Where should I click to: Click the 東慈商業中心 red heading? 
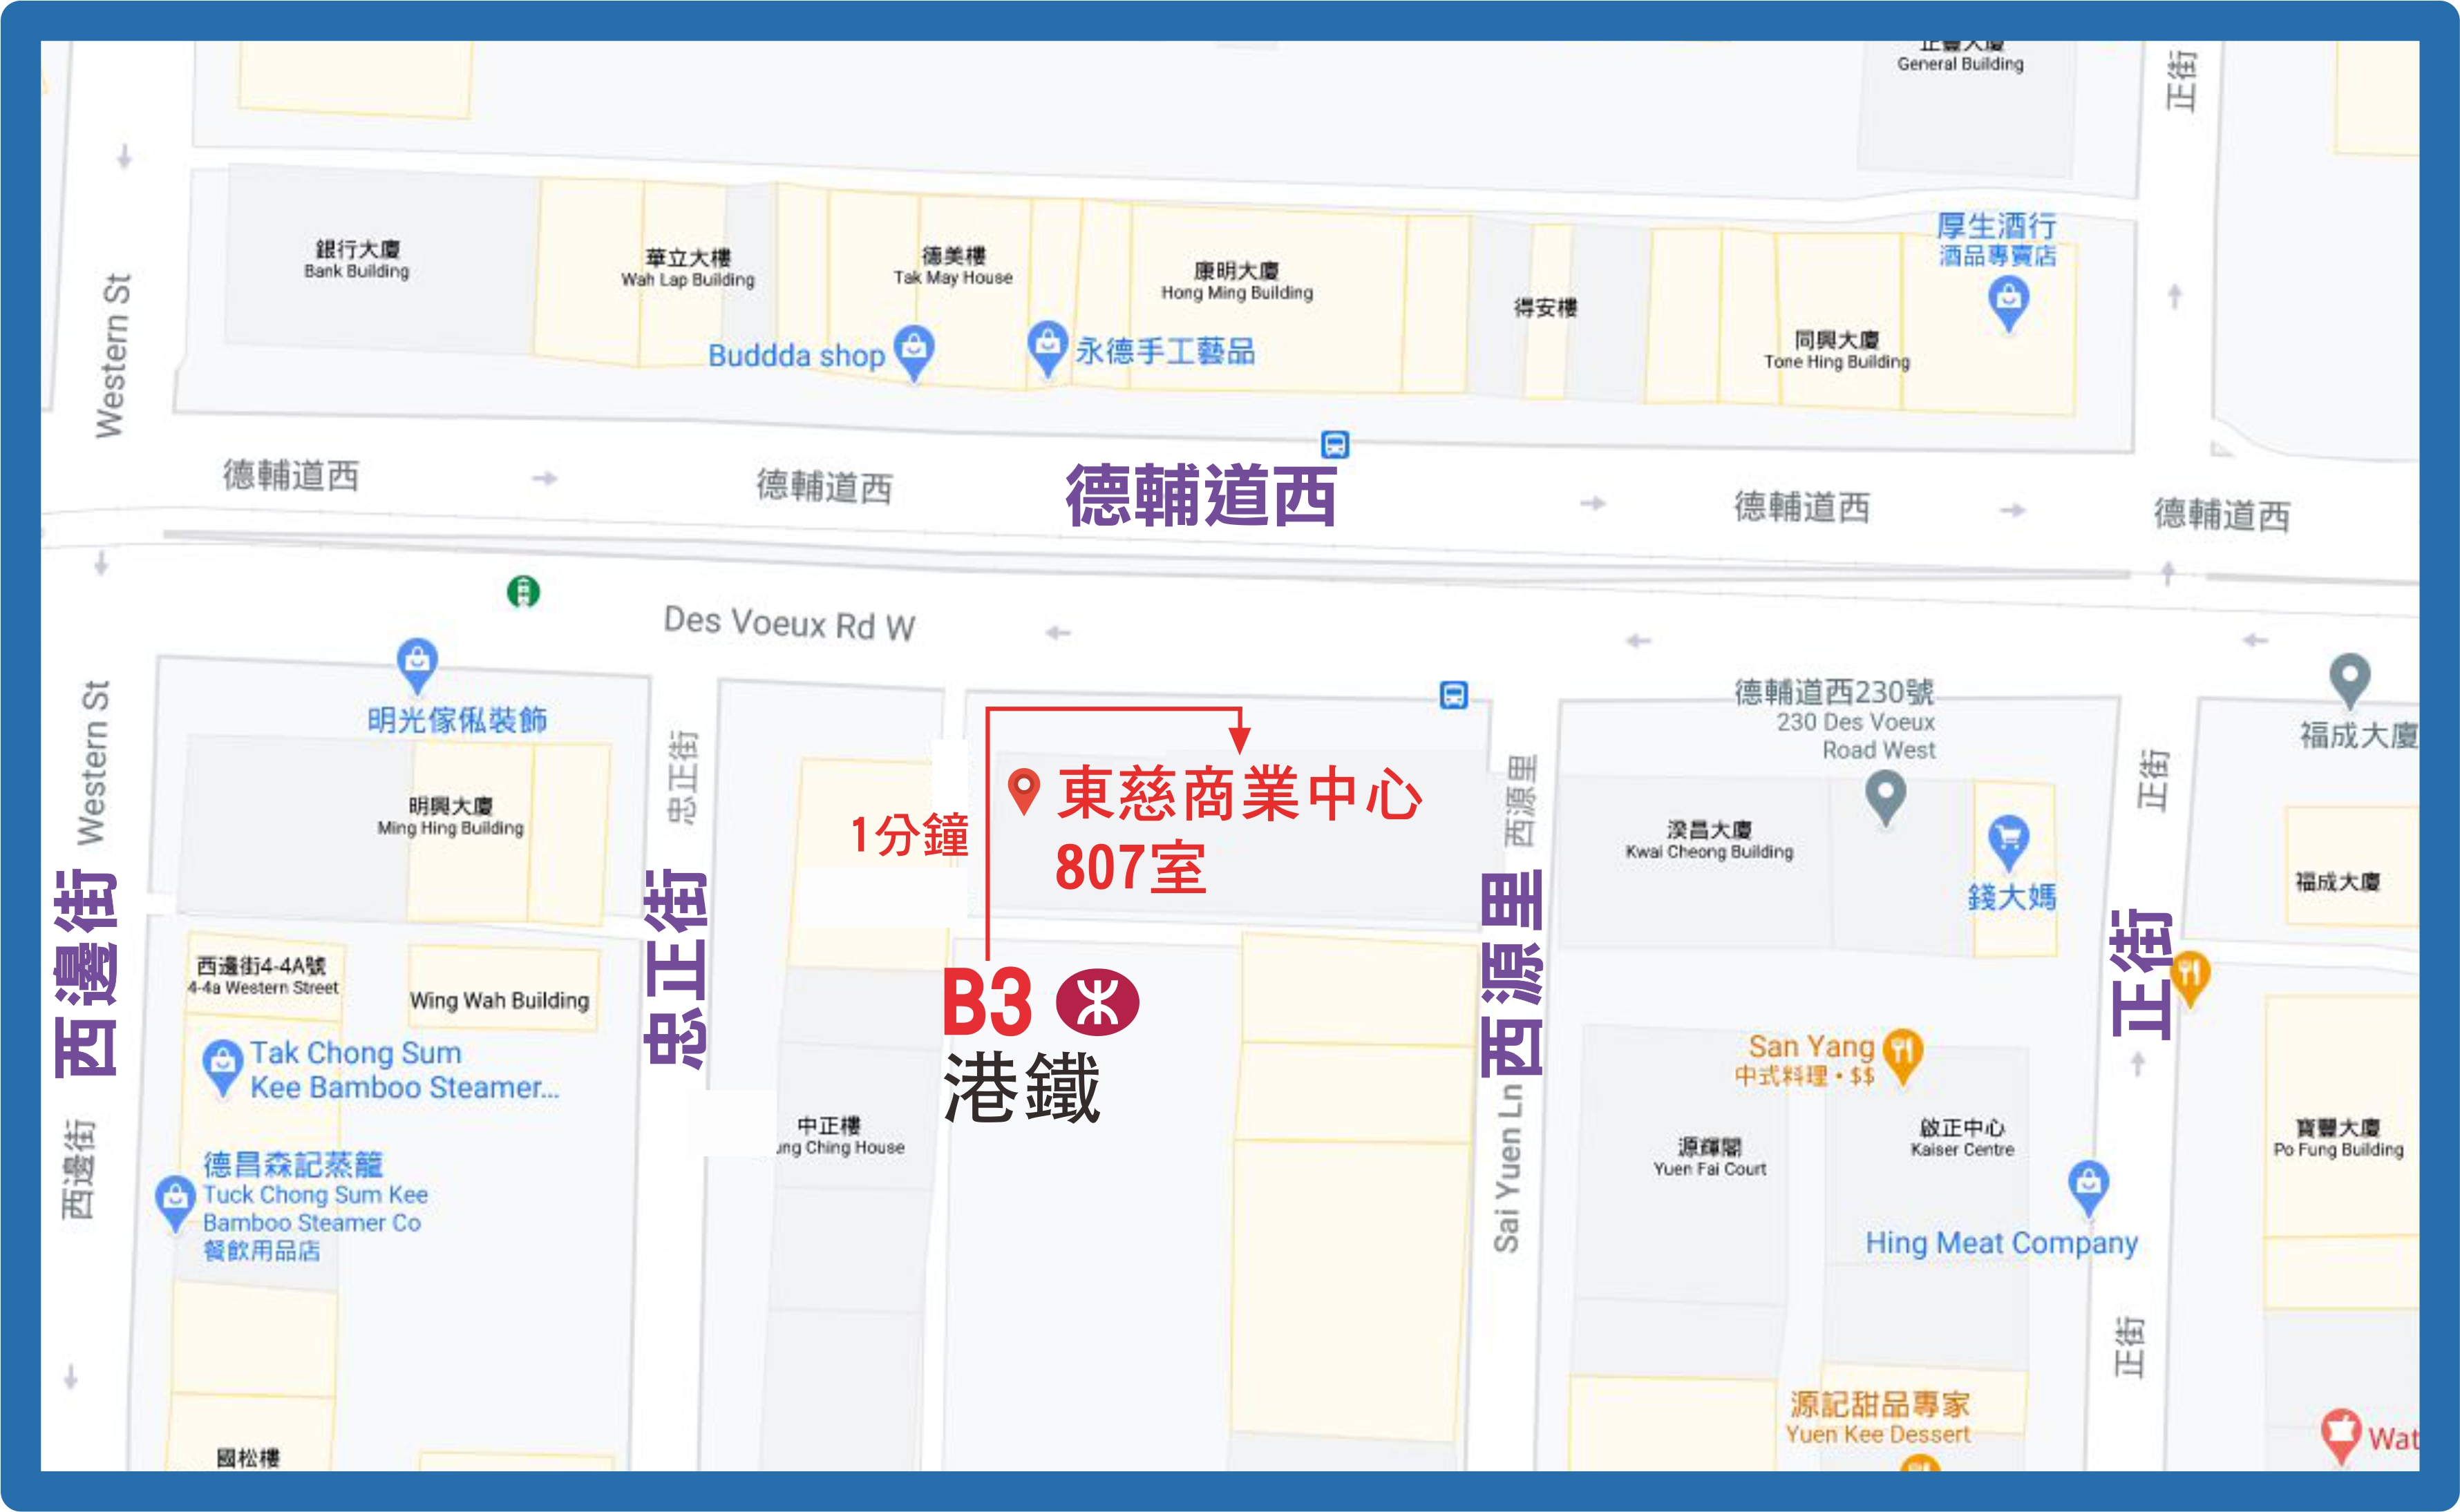coord(1240,794)
